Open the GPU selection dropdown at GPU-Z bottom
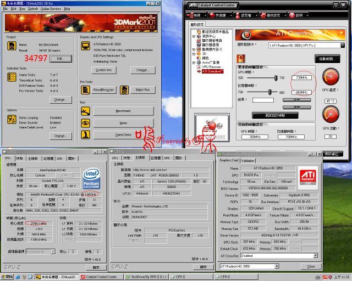Viewport: 352px width, 281px height. pos(277,266)
